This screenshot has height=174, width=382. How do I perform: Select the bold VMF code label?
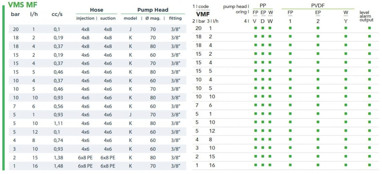[x=203, y=14]
